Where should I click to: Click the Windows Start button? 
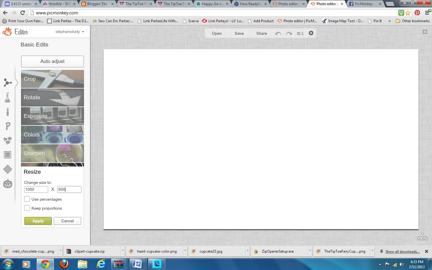click(8, 264)
